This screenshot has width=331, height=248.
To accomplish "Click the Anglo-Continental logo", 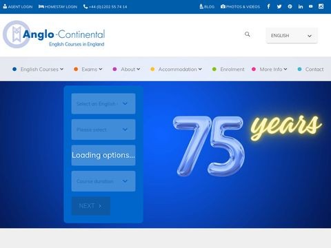I will pyautogui.click(x=54, y=34).
